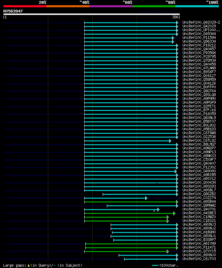222x268 pixels.
Task: Select hit label UniRef100_A9RIB5
Action: [199, 175]
